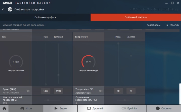
Task: Click the AMD logo
Action: click(7, 3)
